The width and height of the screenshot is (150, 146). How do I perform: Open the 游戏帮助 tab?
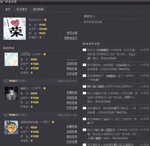point(38,9)
